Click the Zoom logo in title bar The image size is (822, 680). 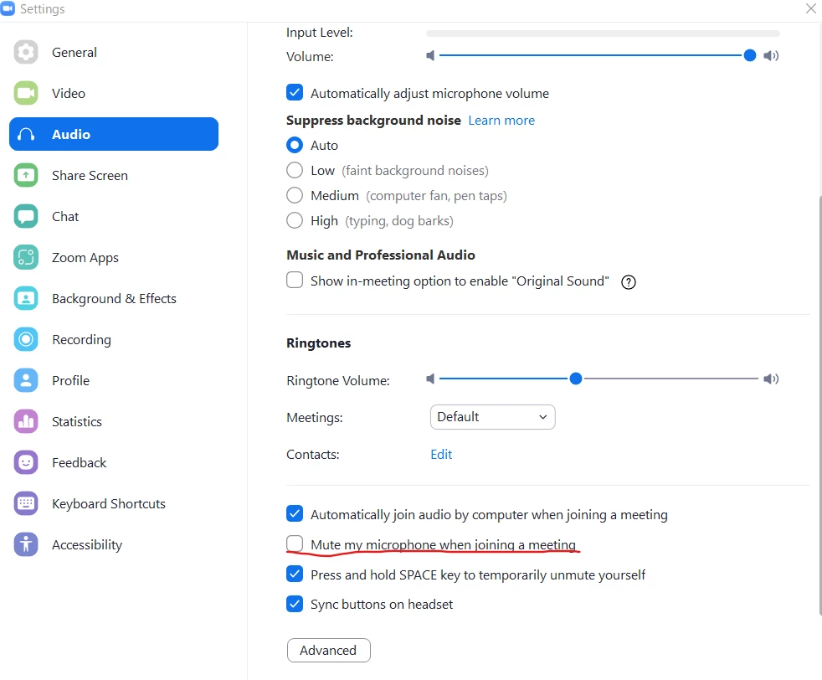click(8, 8)
